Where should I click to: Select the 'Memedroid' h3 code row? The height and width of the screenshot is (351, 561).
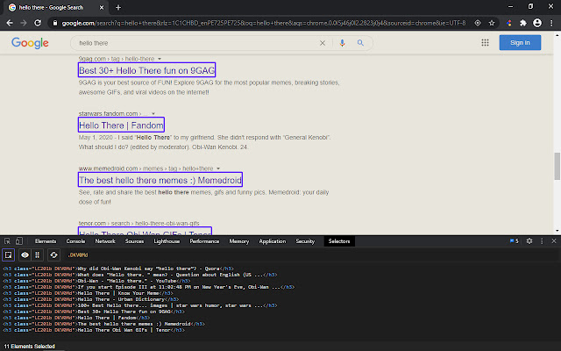click(x=104, y=324)
